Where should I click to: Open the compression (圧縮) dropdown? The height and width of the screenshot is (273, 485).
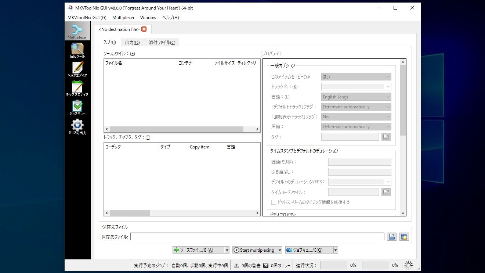[356, 127]
